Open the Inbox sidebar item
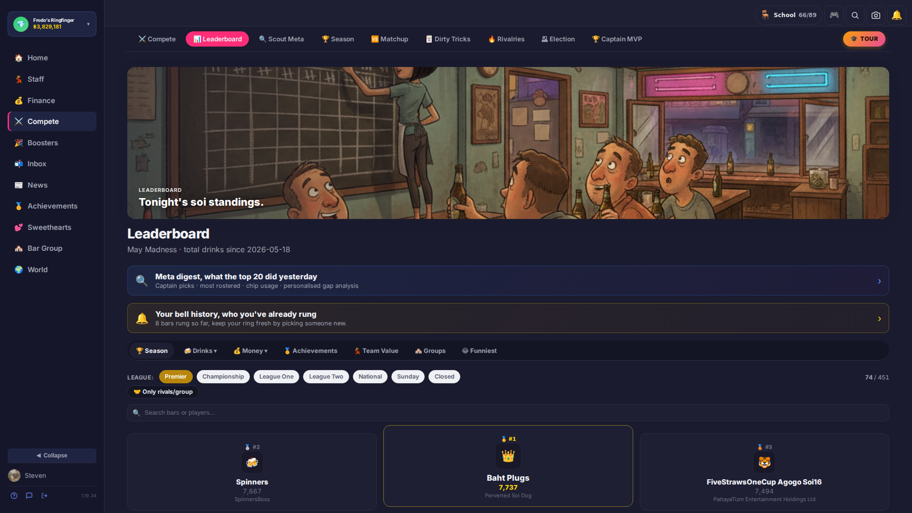The image size is (912, 513). tap(52, 164)
